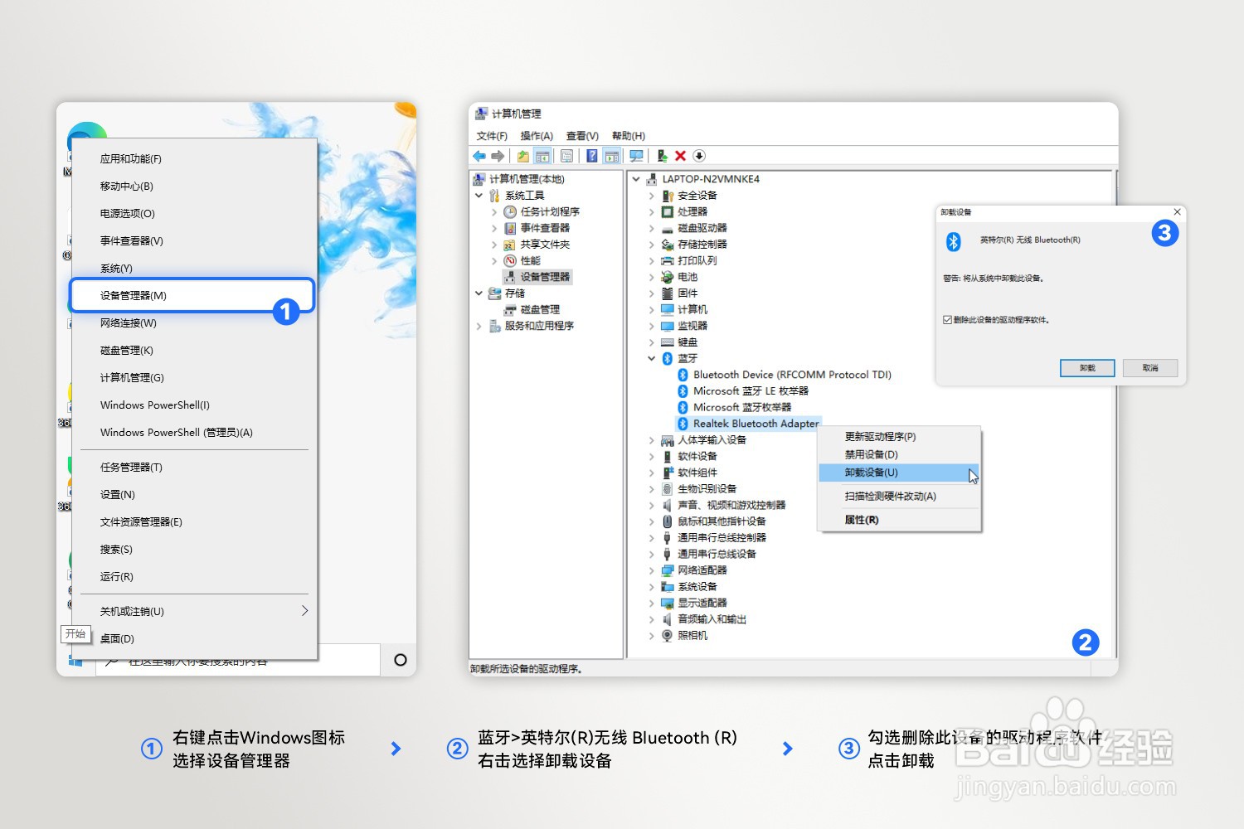Screen dimensions: 1244x829
Task: Click the back arrow in Computer Management toolbar
Action: point(479,156)
